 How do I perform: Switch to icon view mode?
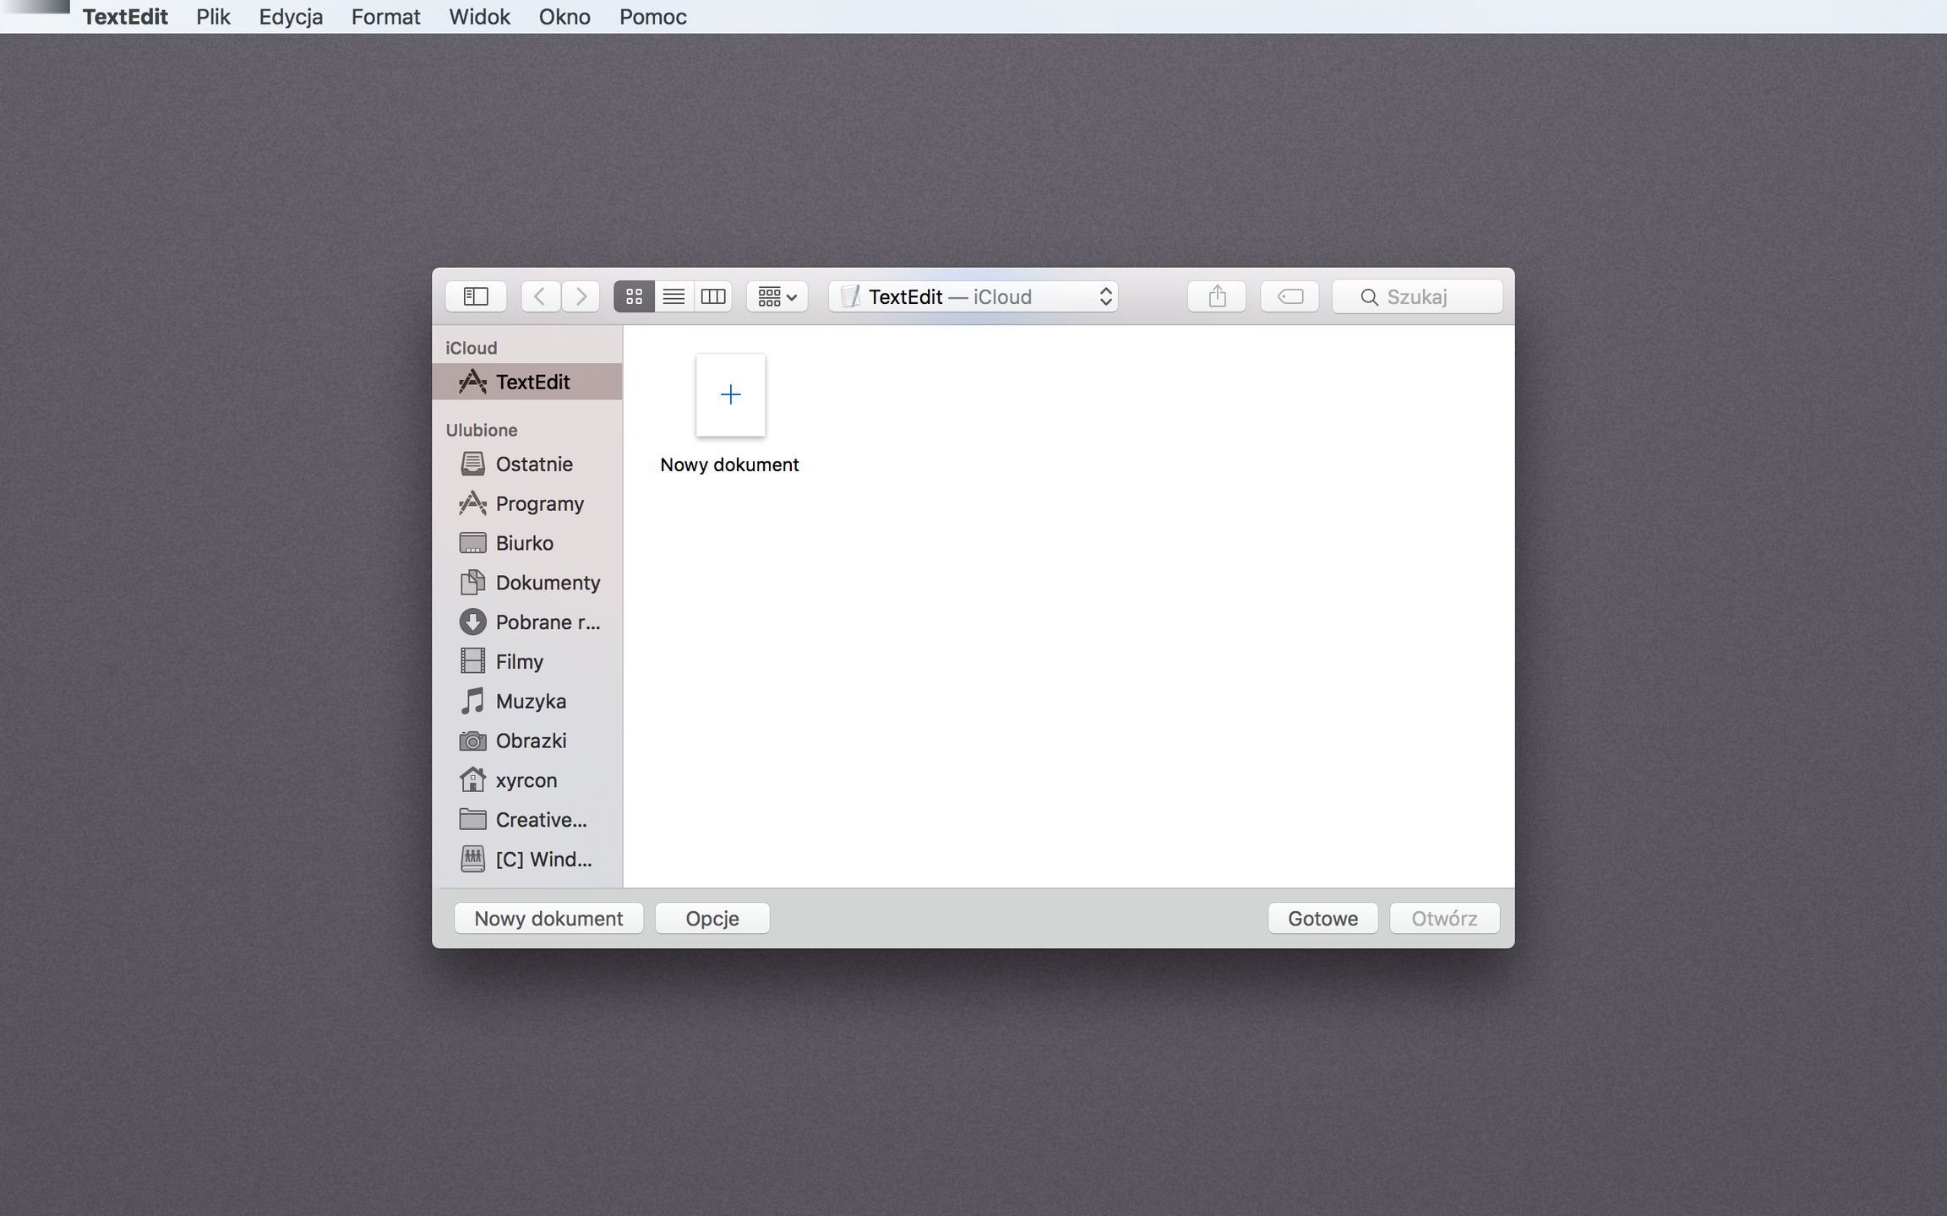coord(634,296)
